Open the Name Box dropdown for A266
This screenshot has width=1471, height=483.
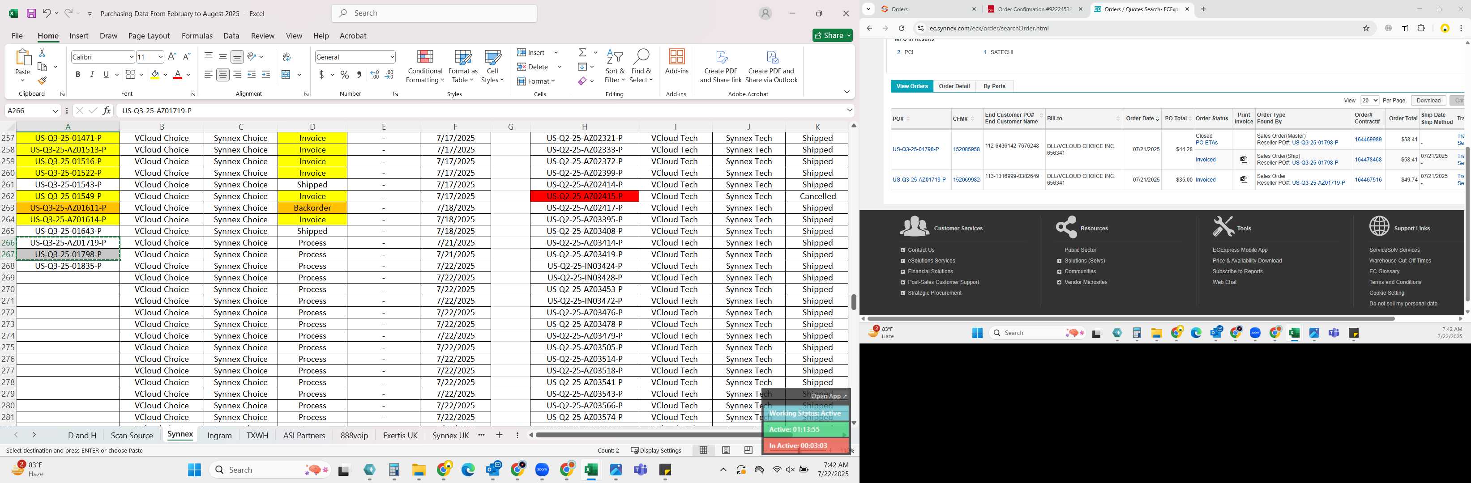56,110
